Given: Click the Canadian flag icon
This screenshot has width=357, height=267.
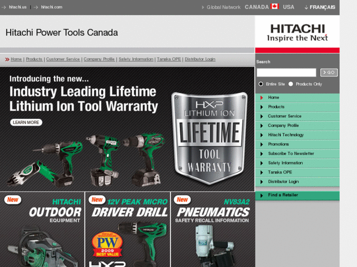Looking at the screenshot, I should click(275, 6).
